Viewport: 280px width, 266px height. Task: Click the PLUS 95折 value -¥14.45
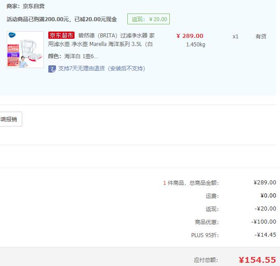266,235
